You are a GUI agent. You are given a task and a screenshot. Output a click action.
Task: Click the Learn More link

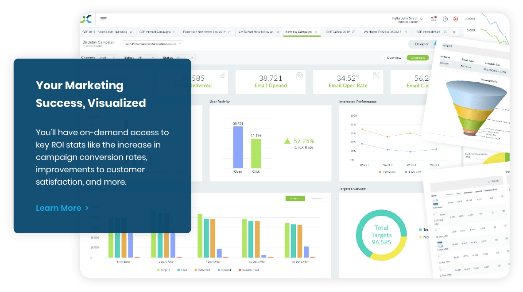pos(62,208)
